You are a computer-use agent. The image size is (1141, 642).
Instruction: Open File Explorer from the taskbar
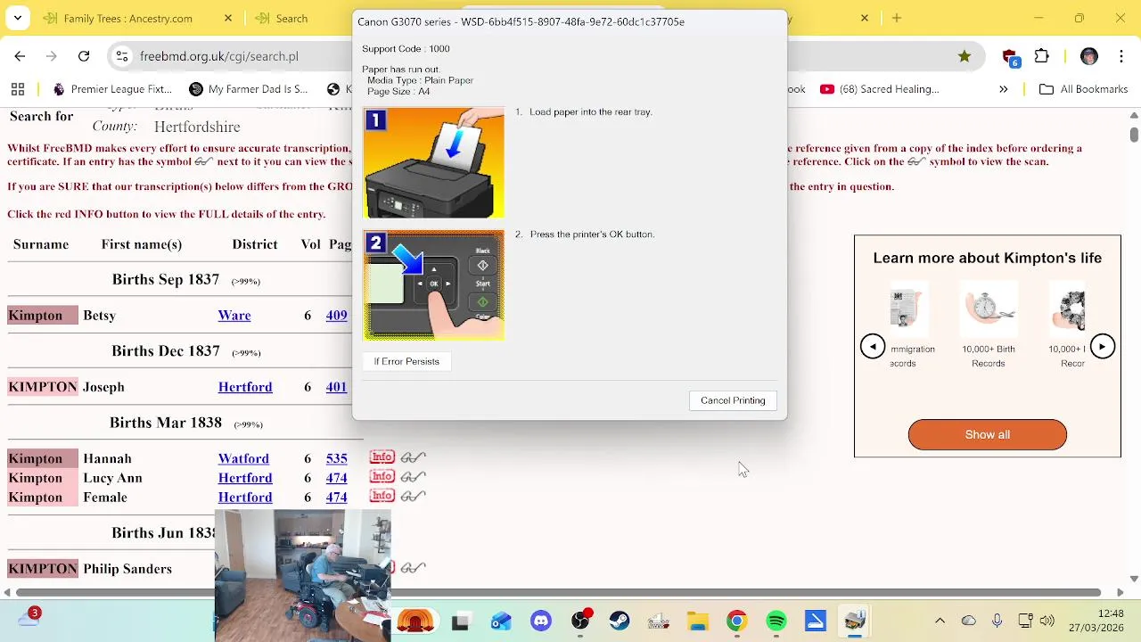[697, 621]
